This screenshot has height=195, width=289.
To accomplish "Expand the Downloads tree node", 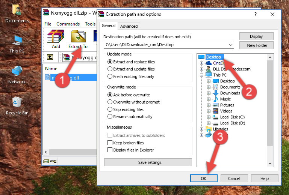I will click(x=209, y=93).
